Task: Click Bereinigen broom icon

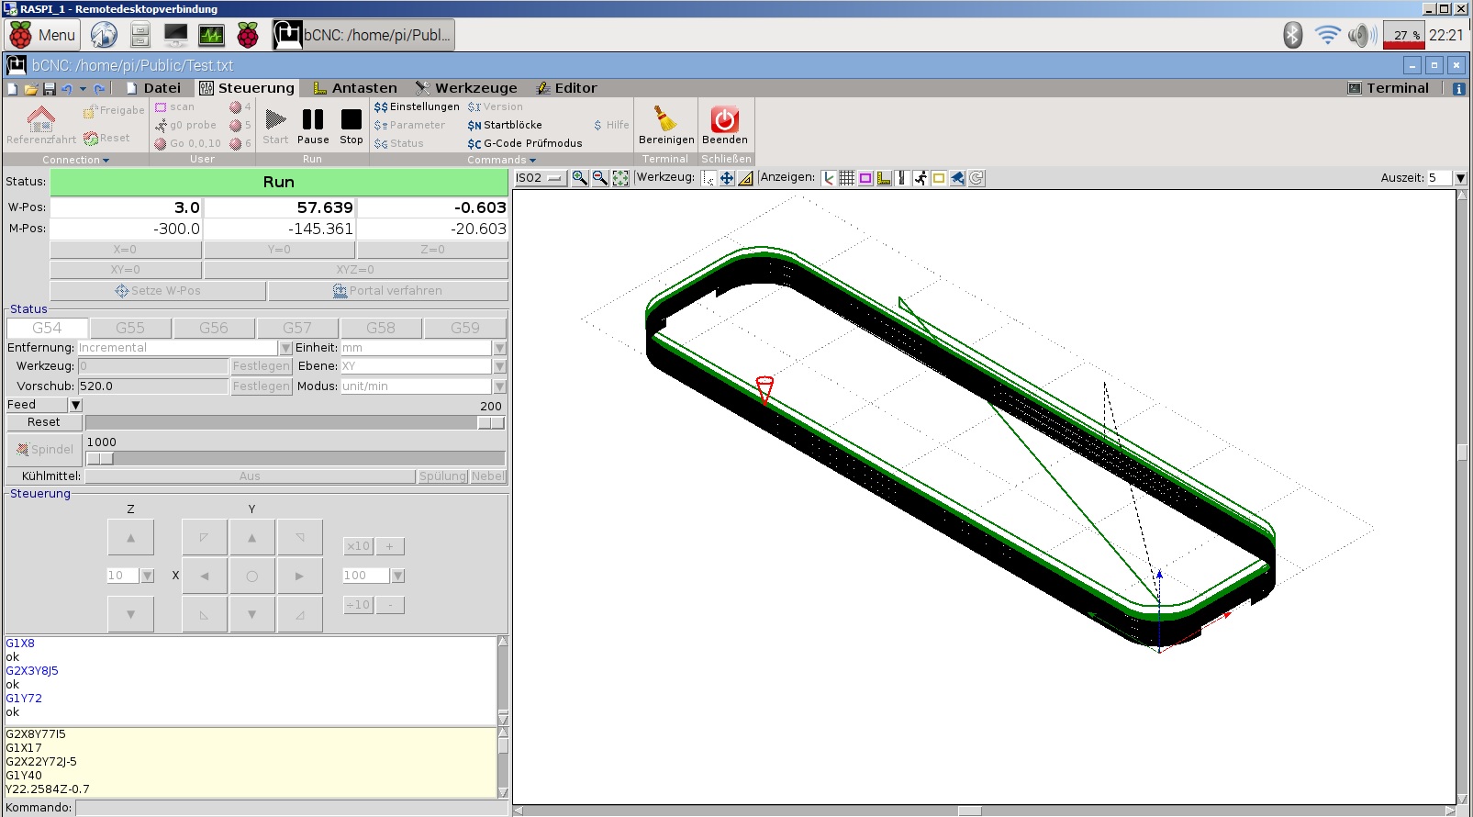Action: (x=666, y=125)
